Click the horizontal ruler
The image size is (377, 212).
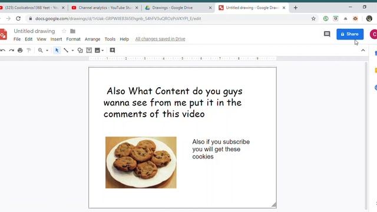coord(183,58)
